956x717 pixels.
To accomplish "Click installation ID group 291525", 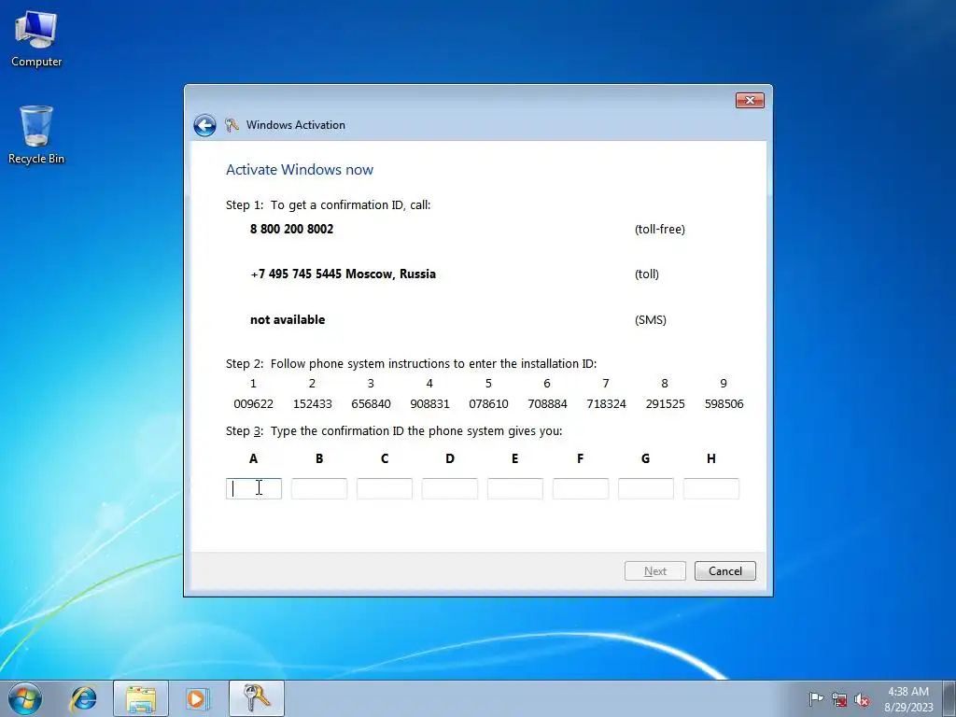I will click(x=665, y=403).
